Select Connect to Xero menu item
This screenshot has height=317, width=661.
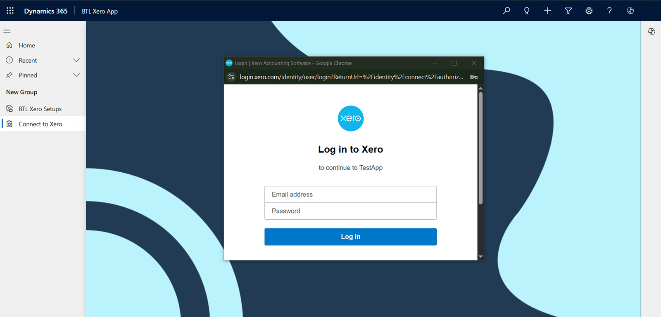click(x=43, y=124)
